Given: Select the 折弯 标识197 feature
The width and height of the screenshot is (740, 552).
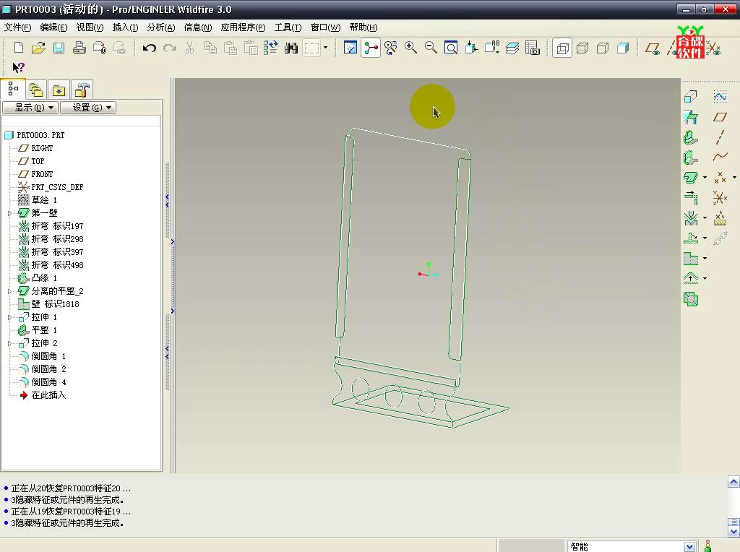Looking at the screenshot, I should pyautogui.click(x=57, y=226).
